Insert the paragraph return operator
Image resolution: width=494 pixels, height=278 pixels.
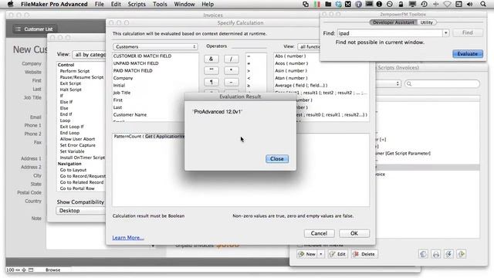(x=211, y=82)
